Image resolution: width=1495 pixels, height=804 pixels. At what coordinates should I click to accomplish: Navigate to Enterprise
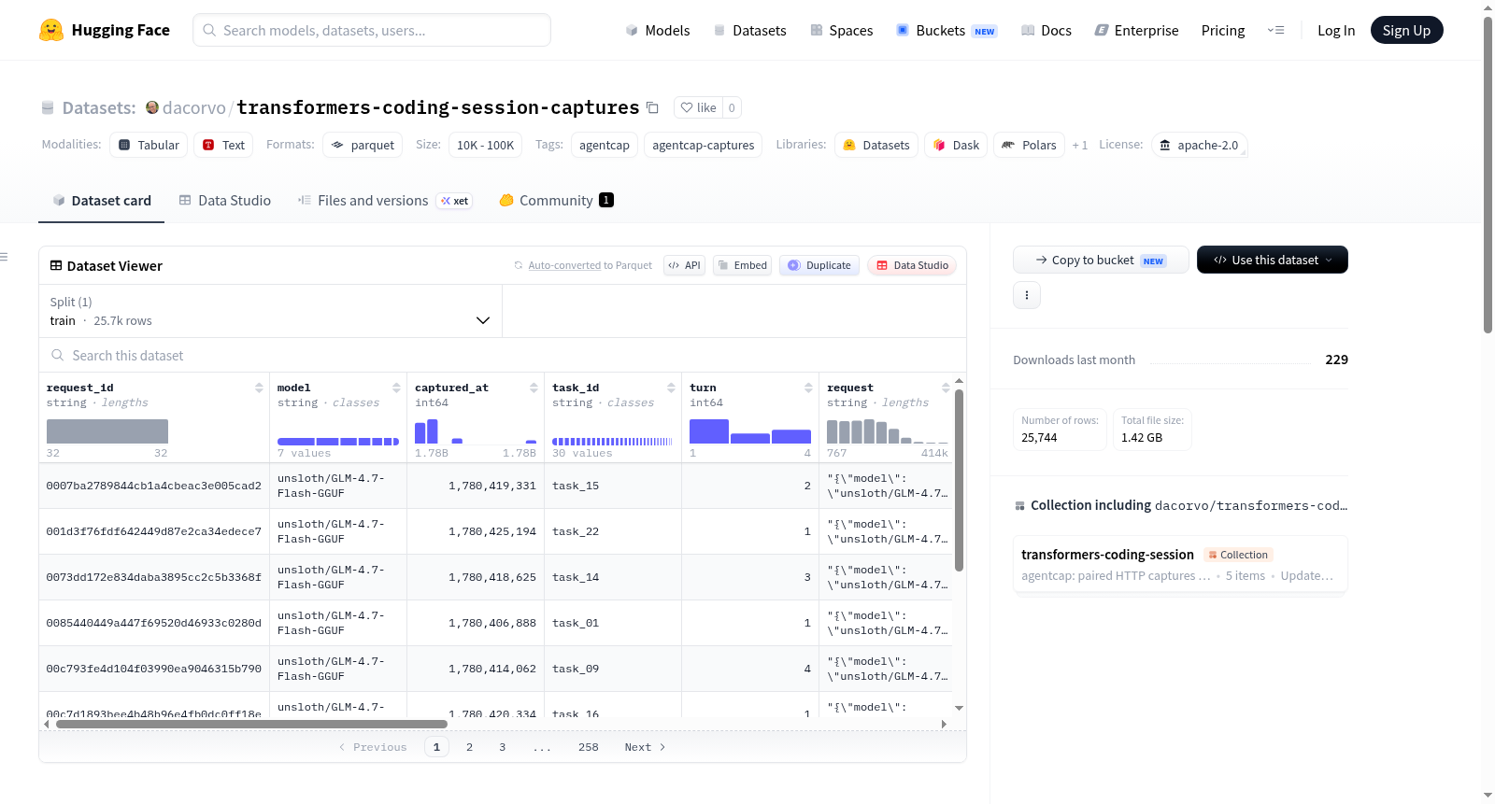coord(1136,30)
